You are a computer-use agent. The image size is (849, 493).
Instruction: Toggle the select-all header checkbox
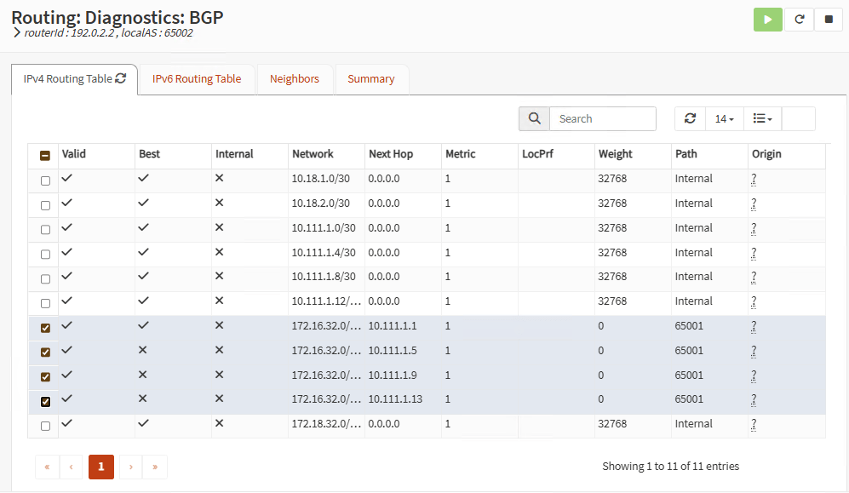point(45,156)
